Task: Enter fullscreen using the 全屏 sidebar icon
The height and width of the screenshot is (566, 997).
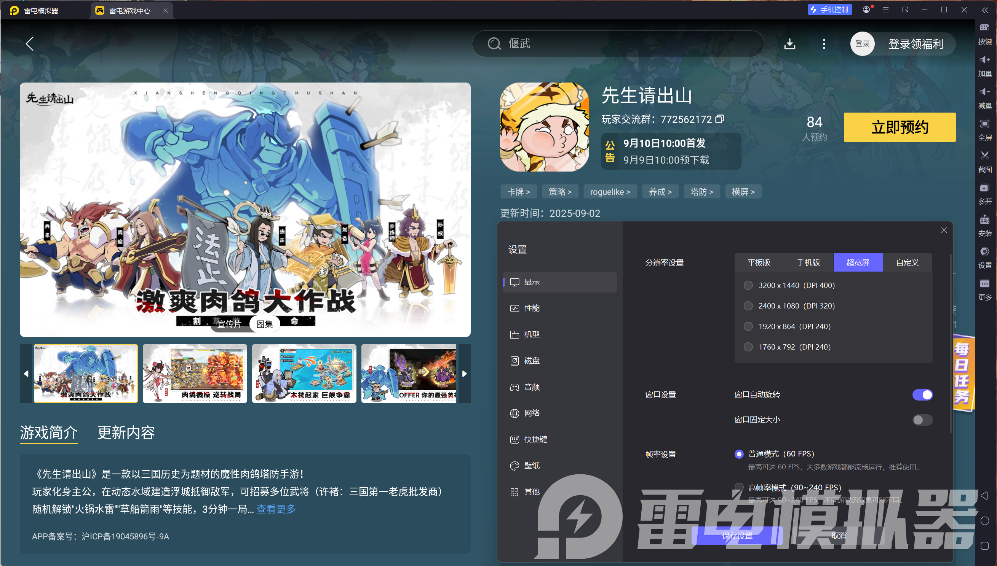Action: pos(985,129)
